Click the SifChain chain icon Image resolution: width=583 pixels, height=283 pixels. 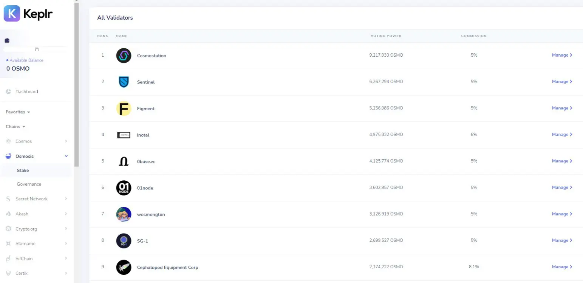(8, 258)
